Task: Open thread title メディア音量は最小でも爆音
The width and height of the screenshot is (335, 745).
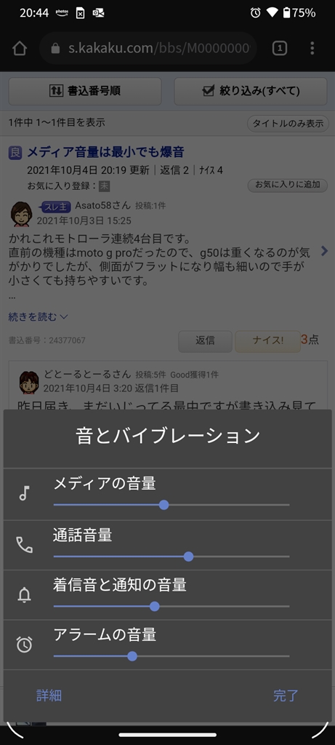Action: pyautogui.click(x=105, y=152)
